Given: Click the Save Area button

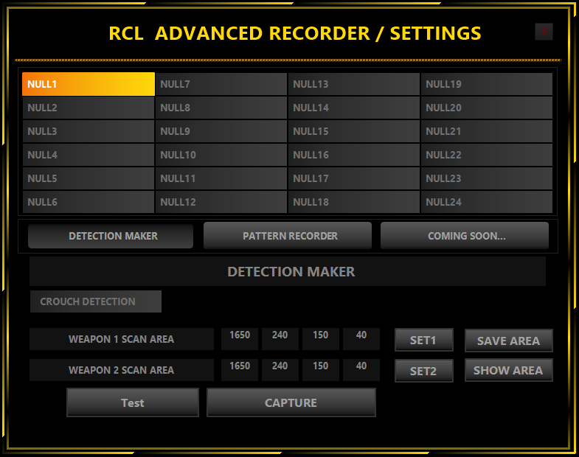Looking at the screenshot, I should coord(508,341).
